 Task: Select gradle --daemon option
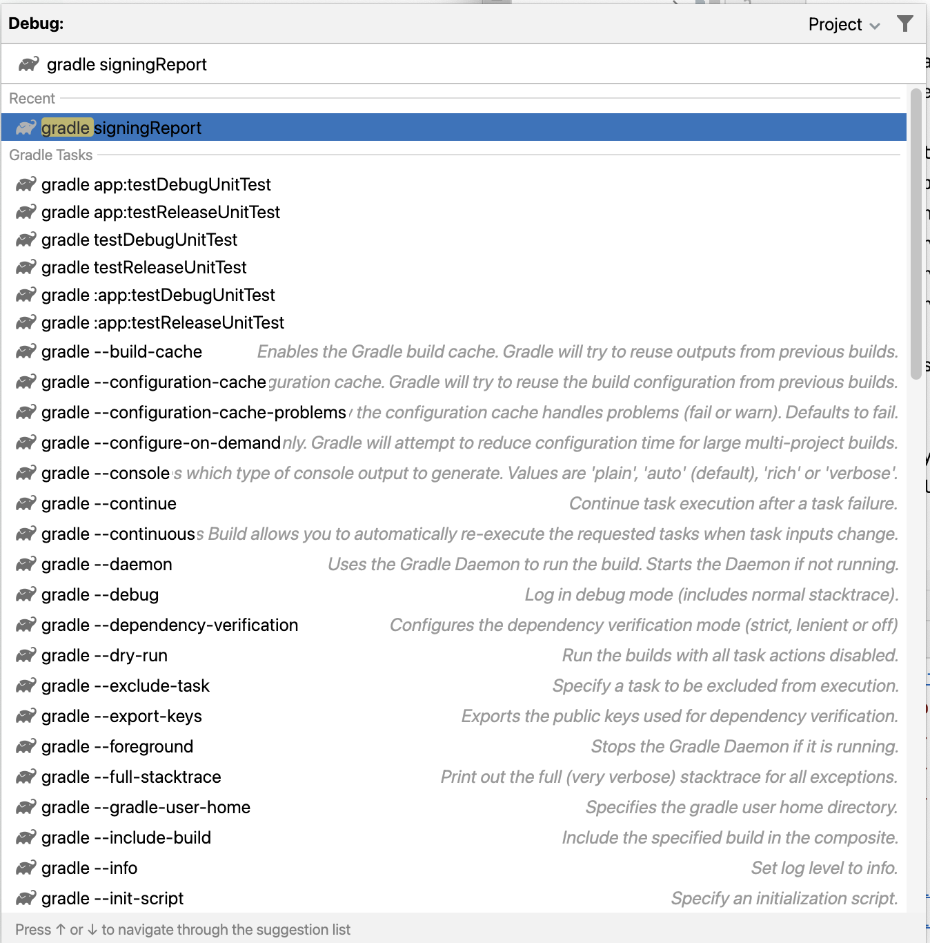[x=454, y=564]
